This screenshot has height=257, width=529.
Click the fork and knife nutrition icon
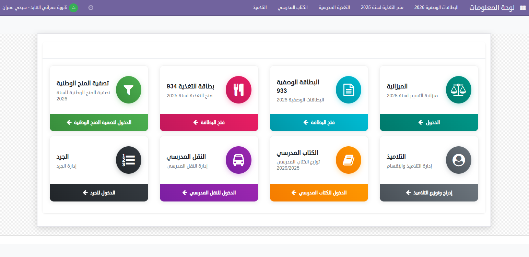[238, 90]
